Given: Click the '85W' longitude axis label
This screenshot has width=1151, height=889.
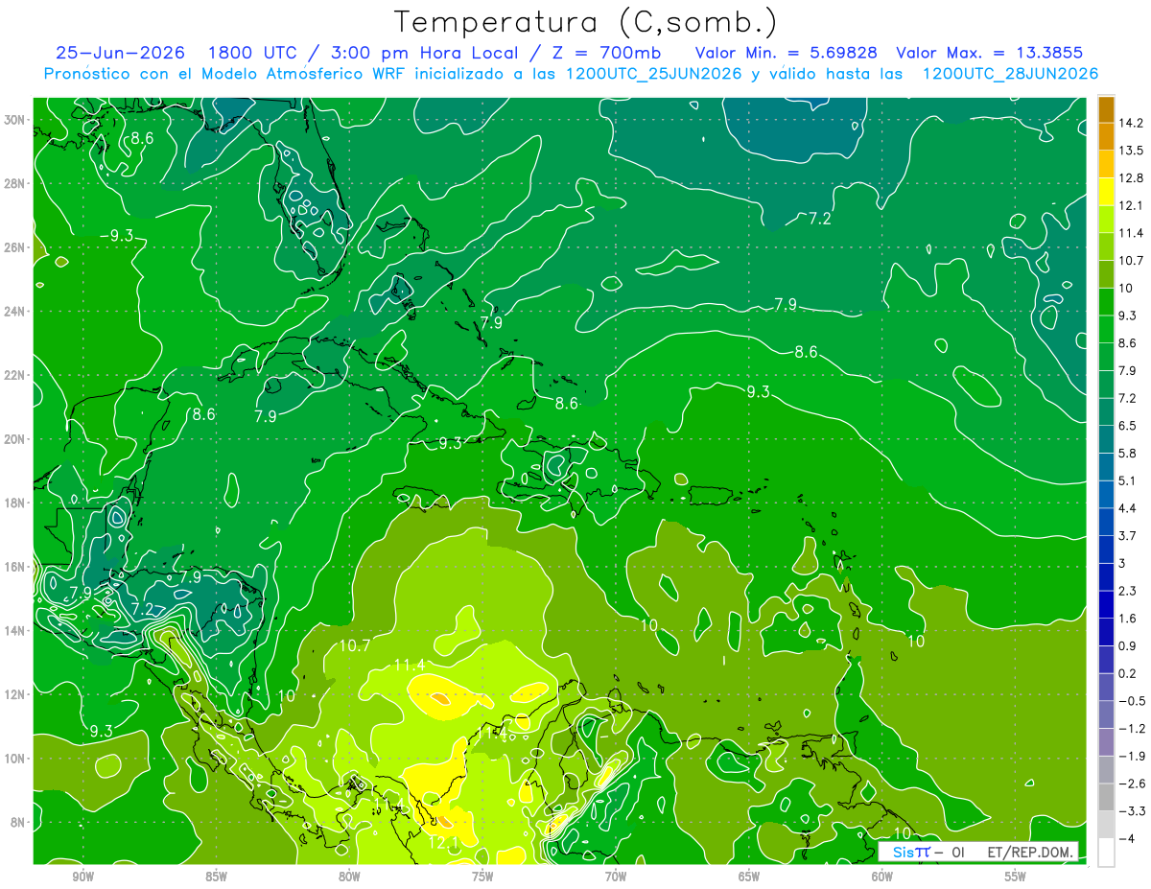Looking at the screenshot, I should tap(216, 876).
